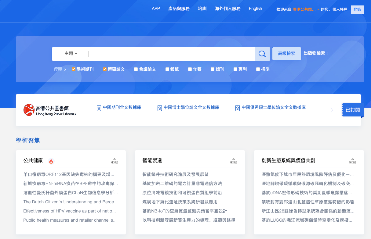
Task: Click the magnifying glass search icon
Action: pos(262,54)
